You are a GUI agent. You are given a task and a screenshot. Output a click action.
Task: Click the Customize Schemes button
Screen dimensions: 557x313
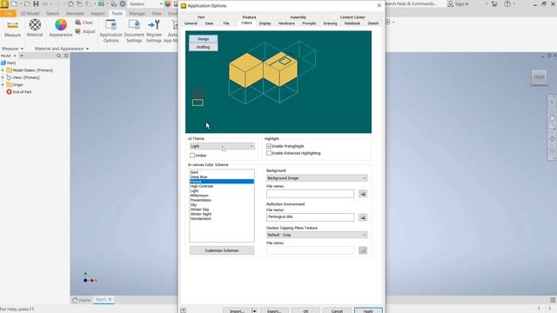pyautogui.click(x=222, y=250)
